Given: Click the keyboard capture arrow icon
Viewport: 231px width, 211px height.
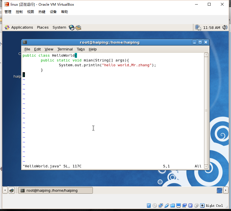Looking at the screenshot, I should pyautogui.click(x=202, y=206).
